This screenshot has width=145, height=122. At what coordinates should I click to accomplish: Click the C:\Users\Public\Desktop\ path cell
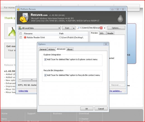point(71,37)
